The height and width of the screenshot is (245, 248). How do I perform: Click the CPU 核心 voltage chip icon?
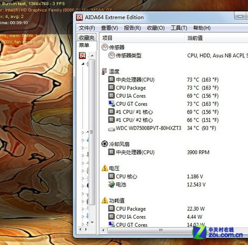pos(111,176)
